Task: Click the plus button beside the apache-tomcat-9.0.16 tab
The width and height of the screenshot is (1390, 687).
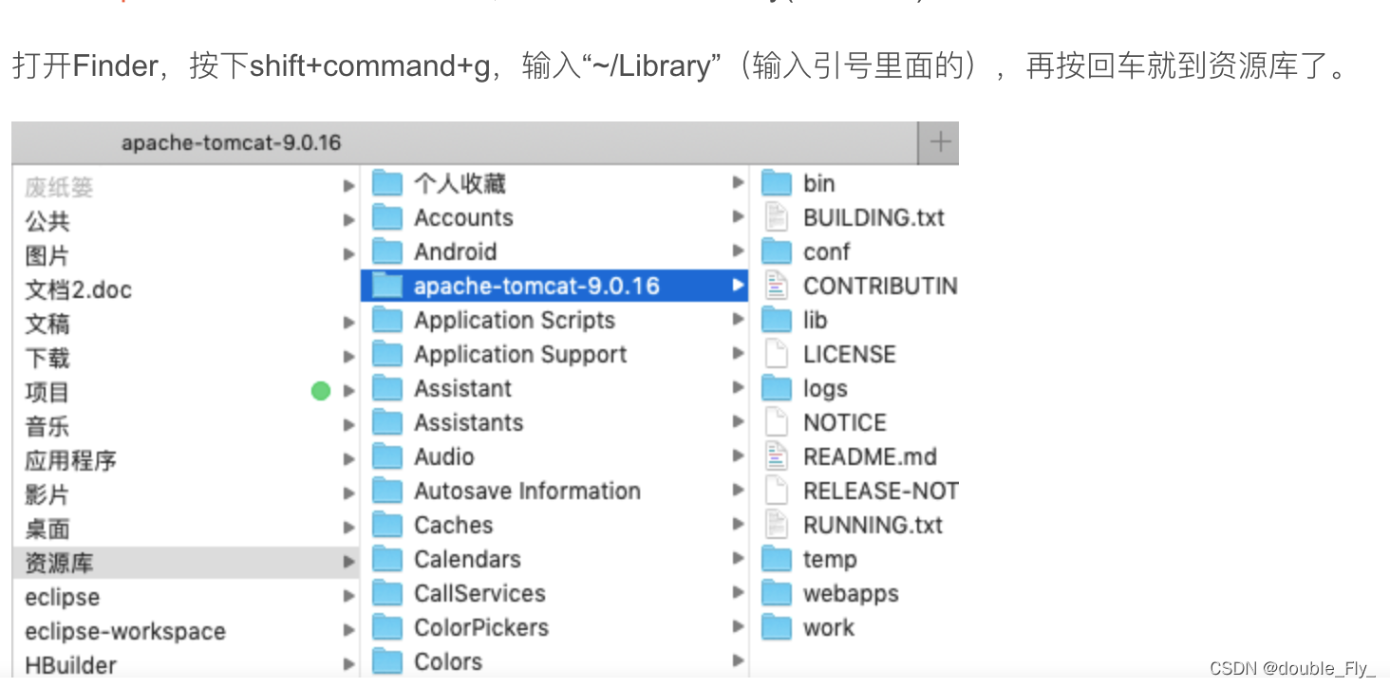Action: [x=940, y=142]
